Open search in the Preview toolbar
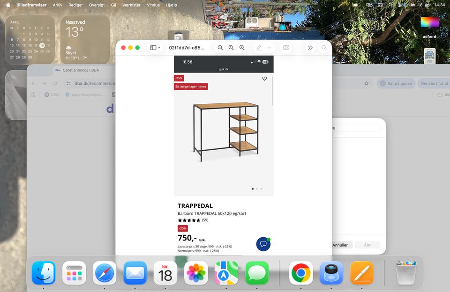The height and width of the screenshot is (292, 450). 324,48
